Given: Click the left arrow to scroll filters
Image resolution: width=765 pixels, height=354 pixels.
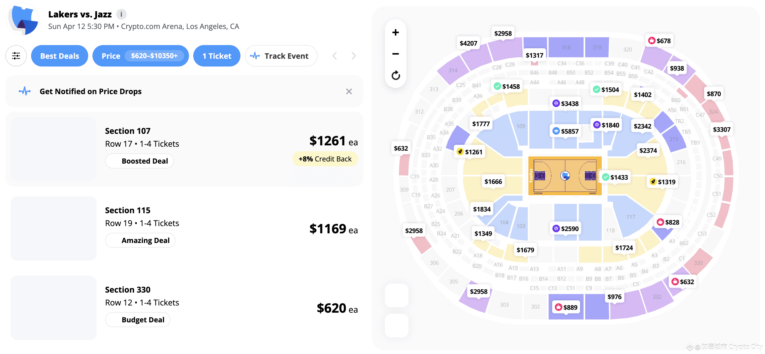Looking at the screenshot, I should (x=335, y=56).
